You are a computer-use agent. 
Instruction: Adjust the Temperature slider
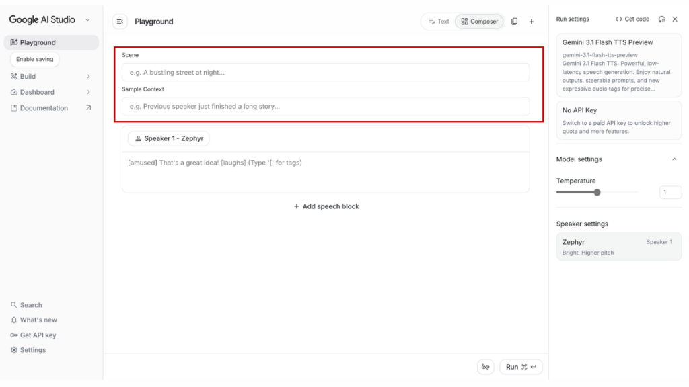point(596,192)
